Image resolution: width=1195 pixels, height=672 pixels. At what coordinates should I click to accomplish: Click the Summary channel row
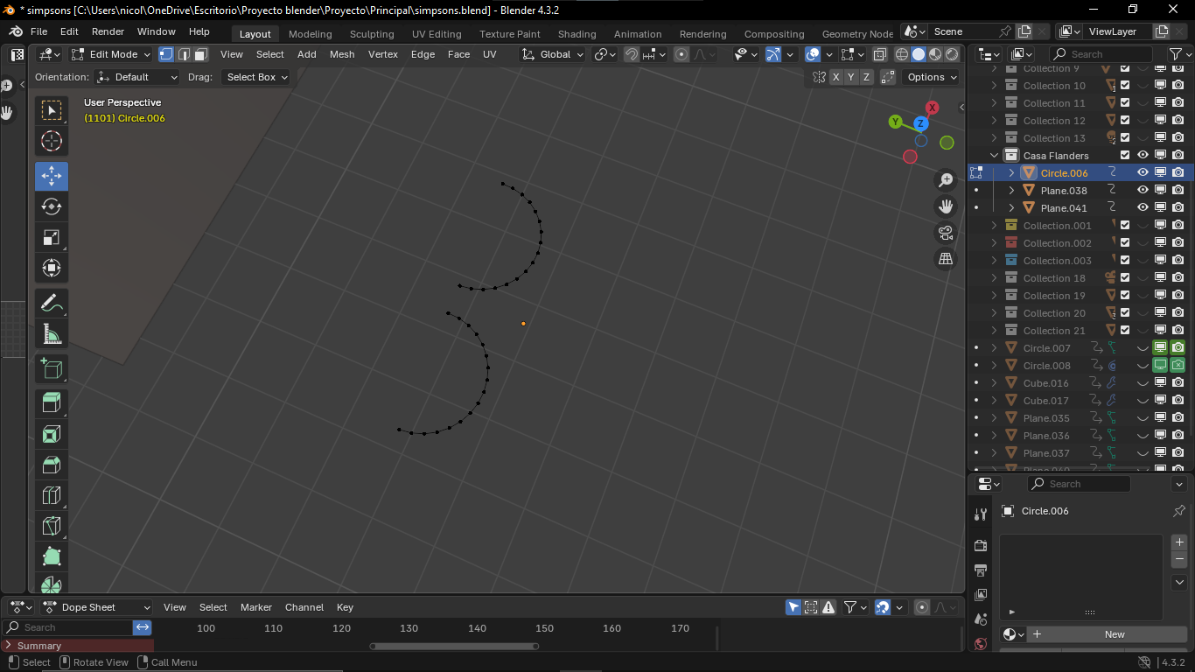(x=77, y=646)
